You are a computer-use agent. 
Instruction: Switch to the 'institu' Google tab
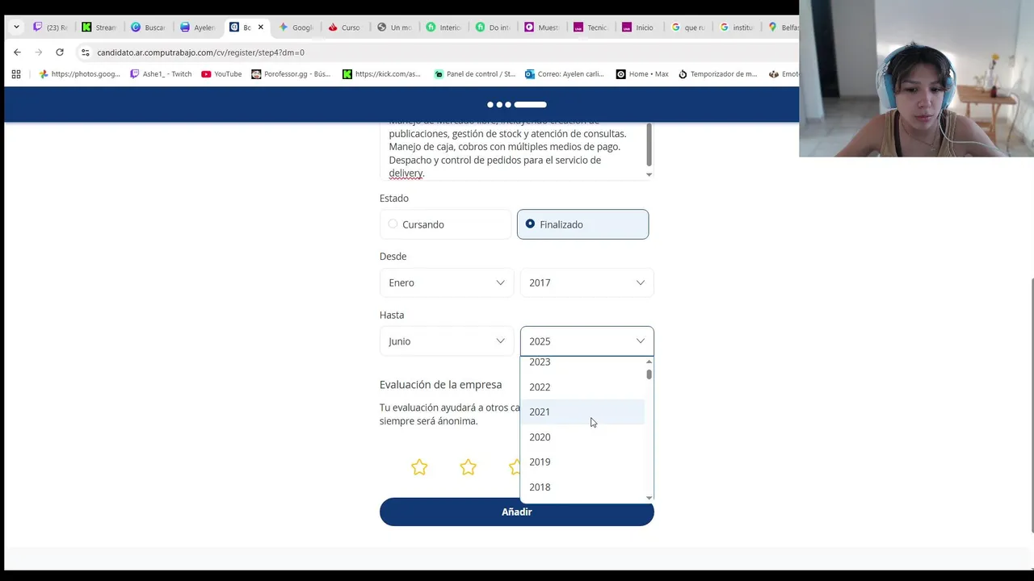click(x=737, y=27)
